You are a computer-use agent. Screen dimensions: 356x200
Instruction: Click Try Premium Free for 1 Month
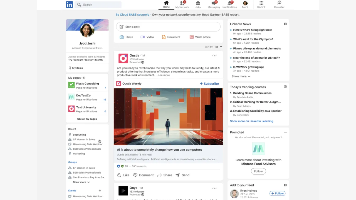[85, 60]
